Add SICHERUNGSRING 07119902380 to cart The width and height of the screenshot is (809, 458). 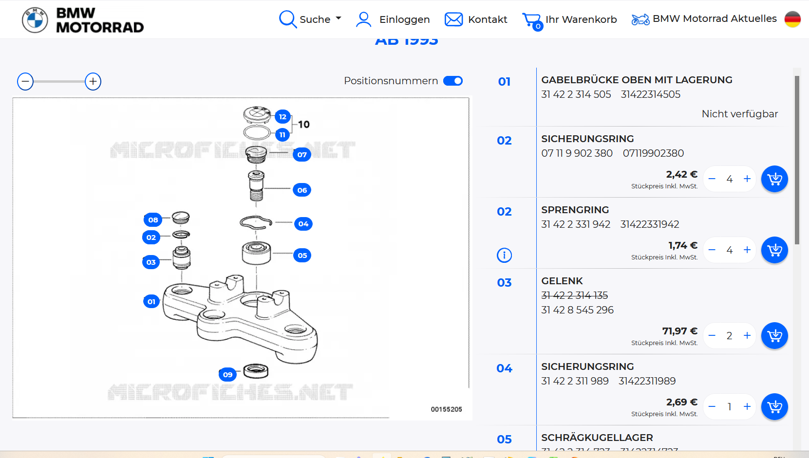coord(774,179)
